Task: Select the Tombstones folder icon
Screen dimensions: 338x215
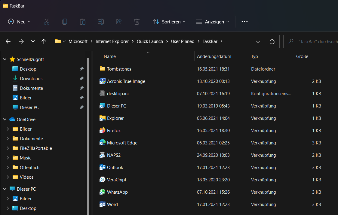Action: 102,69
